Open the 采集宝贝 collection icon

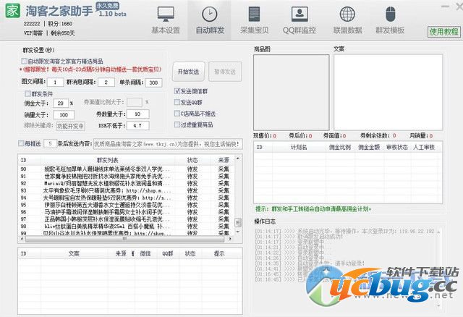pos(254,14)
